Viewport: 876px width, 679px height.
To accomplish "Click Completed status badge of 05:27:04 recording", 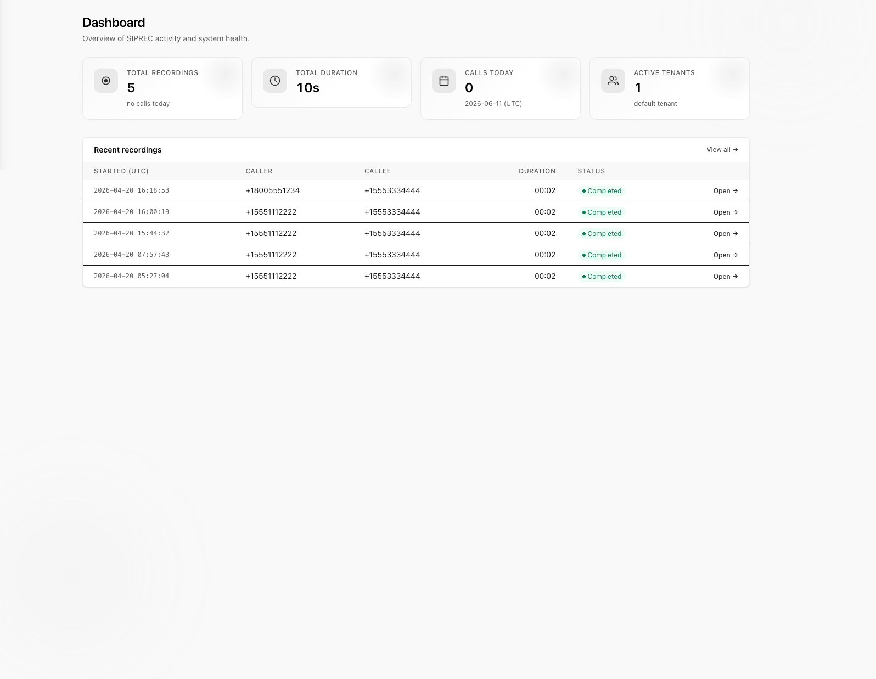I will (602, 277).
